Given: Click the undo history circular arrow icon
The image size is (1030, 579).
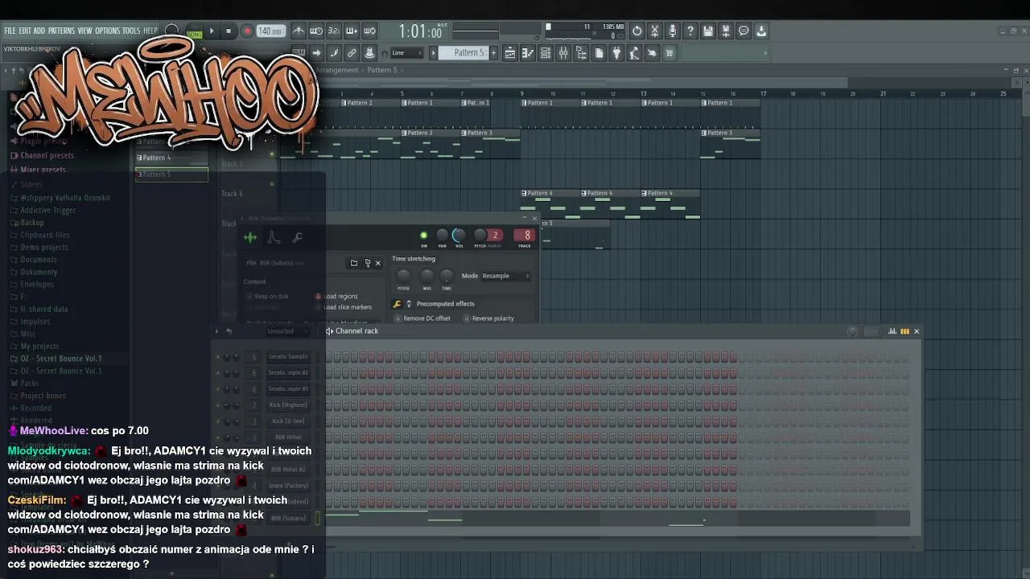Looking at the screenshot, I should click(637, 31).
